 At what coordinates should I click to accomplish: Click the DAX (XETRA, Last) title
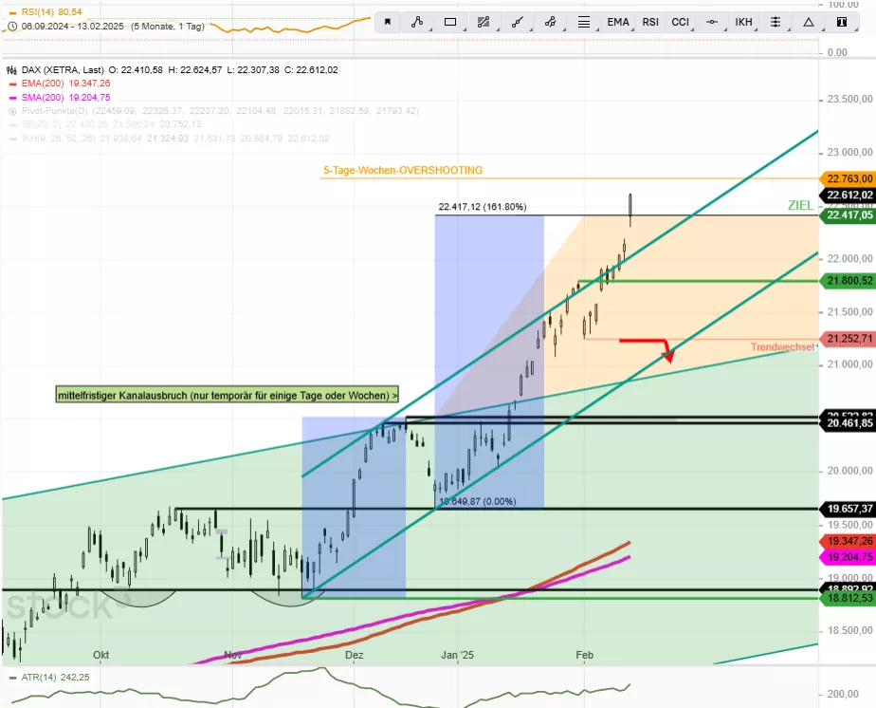63,70
